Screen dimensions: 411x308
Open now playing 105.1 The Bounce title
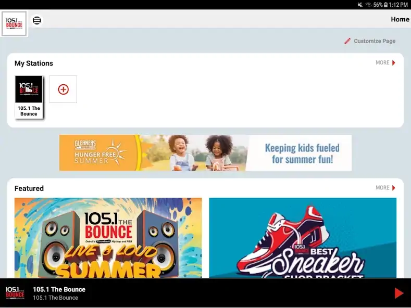click(59, 289)
